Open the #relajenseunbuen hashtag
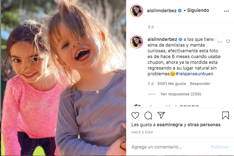Screen dimensions: 234x156 coord(194,74)
